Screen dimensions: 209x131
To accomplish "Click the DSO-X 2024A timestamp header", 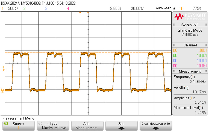I will coord(38,3).
